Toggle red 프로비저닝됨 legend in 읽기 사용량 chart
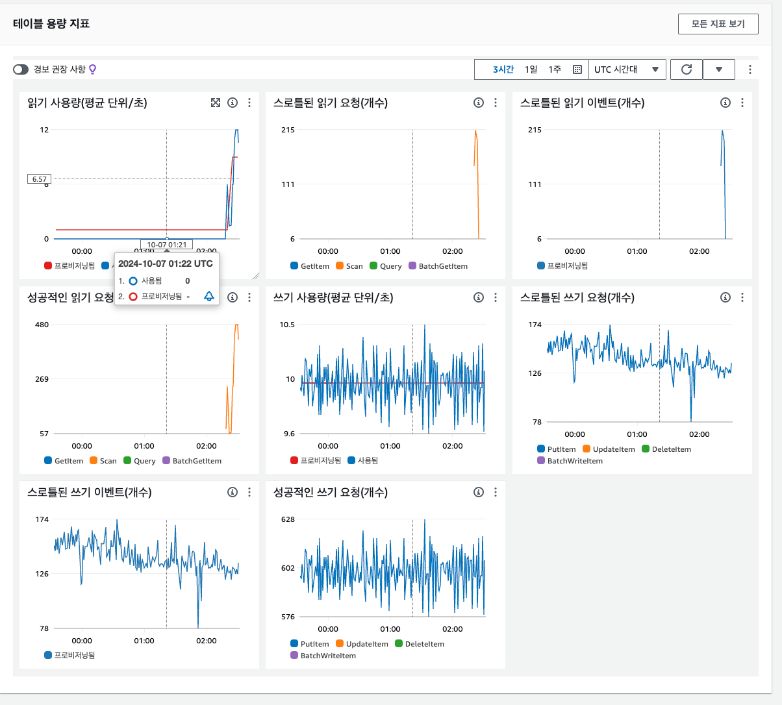The width and height of the screenshot is (782, 705). (69, 266)
